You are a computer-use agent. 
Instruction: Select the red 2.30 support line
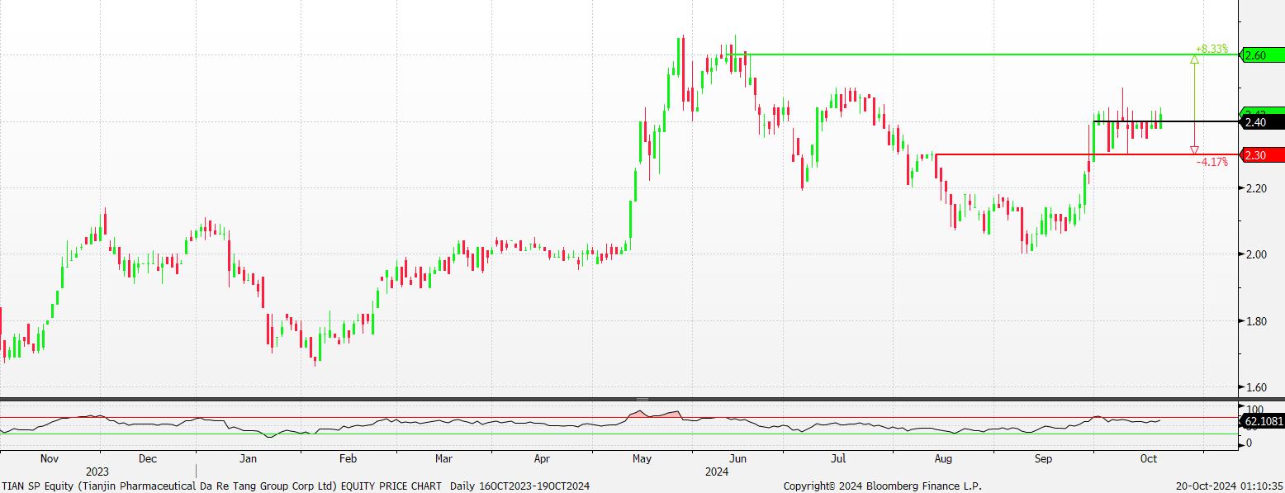[1088, 154]
